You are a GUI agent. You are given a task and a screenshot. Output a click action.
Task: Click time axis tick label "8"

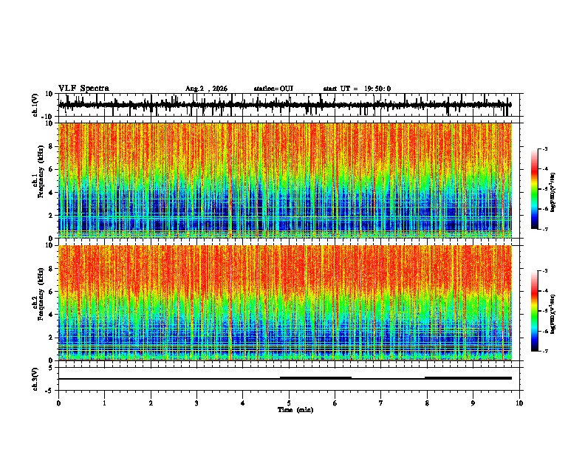427,403
